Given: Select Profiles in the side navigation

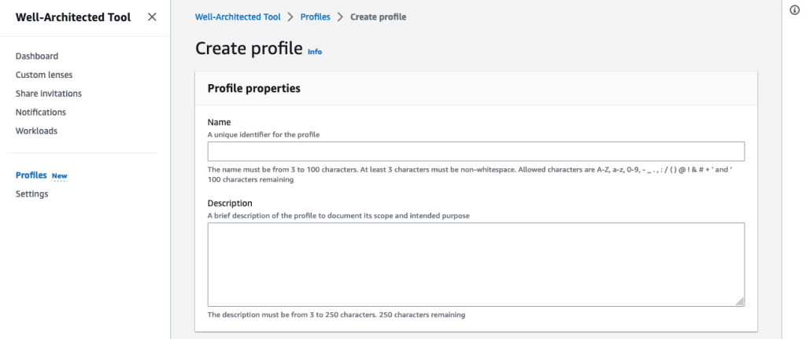Looking at the screenshot, I should 31,175.
